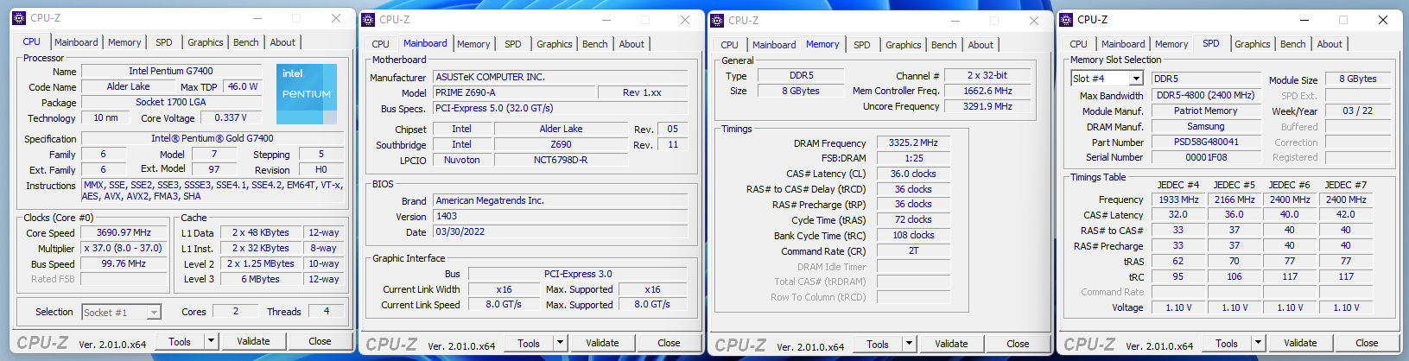Viewport: 1409px width, 361px height.
Task: Switch to SPD tab in first CPU window
Action: tap(164, 42)
